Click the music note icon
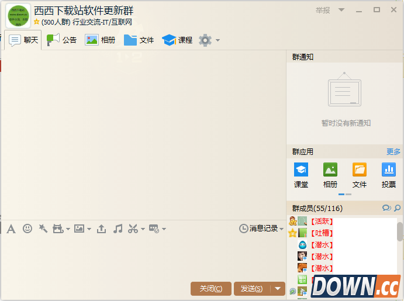404x301 pixels. (x=118, y=229)
